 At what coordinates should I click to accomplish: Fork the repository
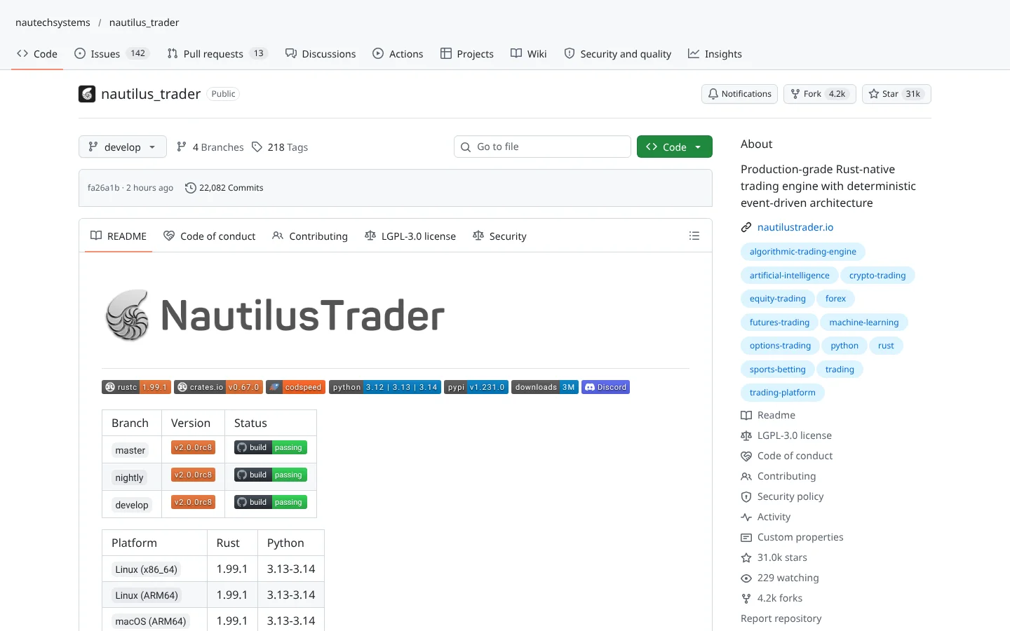pos(820,94)
